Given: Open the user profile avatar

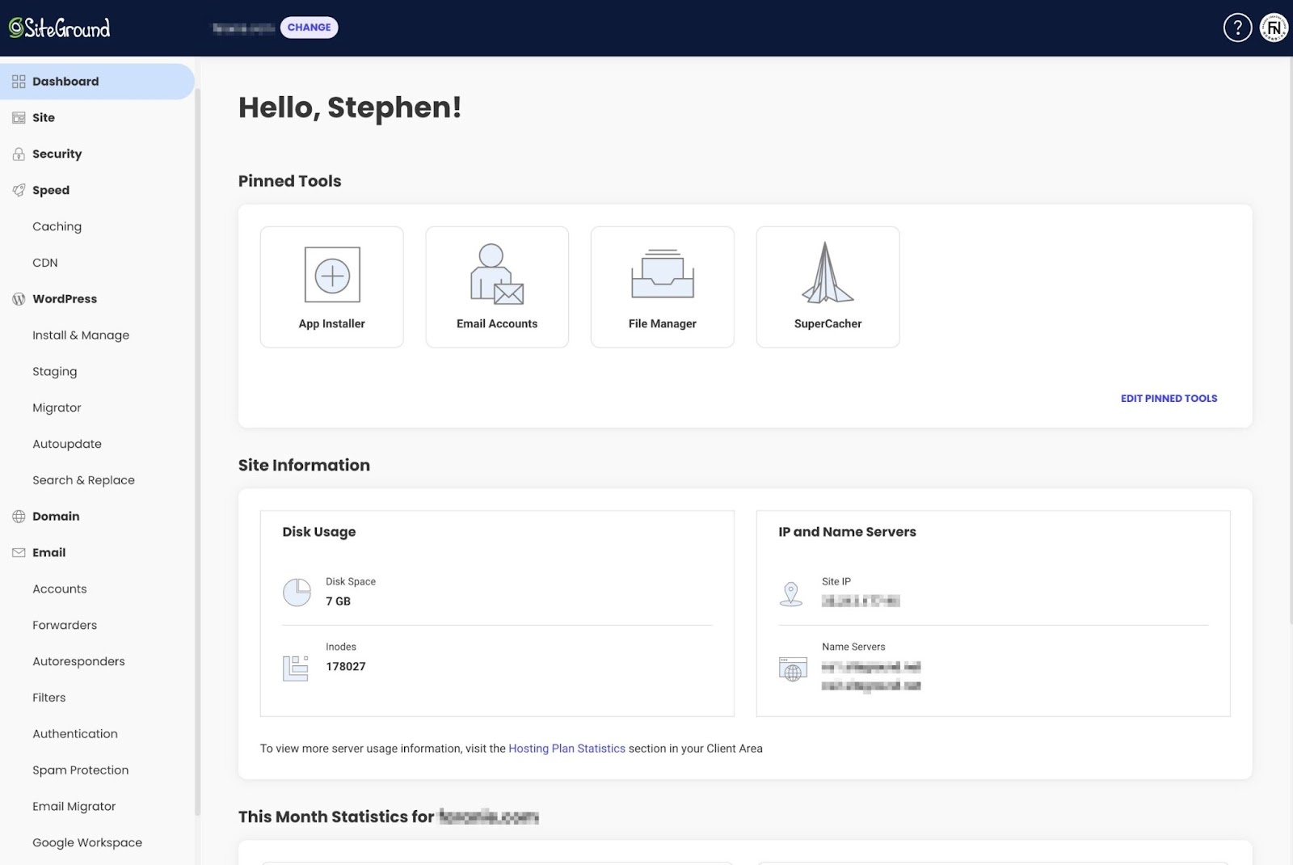Looking at the screenshot, I should click(1274, 27).
